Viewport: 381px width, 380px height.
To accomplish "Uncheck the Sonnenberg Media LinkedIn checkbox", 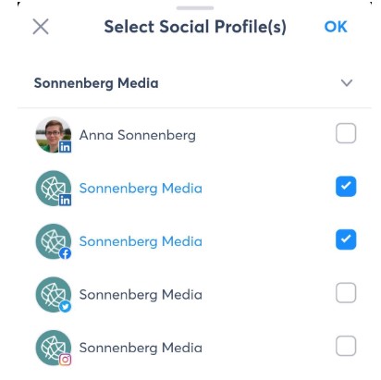I will click(x=346, y=186).
